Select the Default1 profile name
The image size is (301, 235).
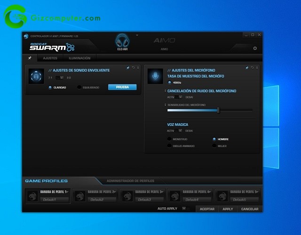point(55,199)
